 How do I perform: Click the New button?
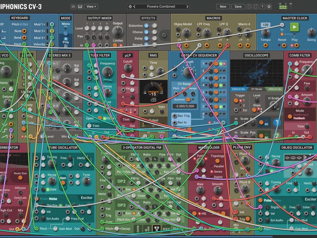(x=223, y=7)
